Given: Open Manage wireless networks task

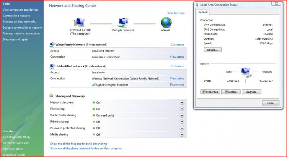Looking at the screenshot, I should click(19, 22).
